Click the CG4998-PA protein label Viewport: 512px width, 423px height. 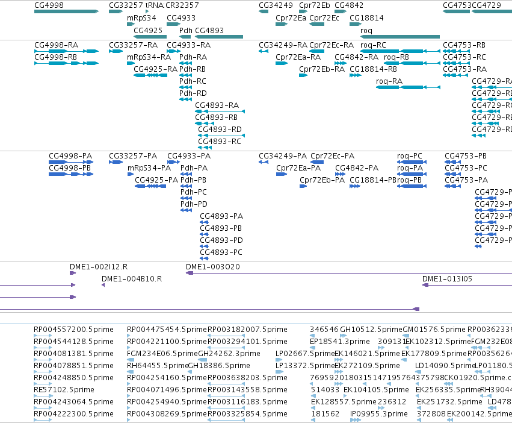coord(70,155)
